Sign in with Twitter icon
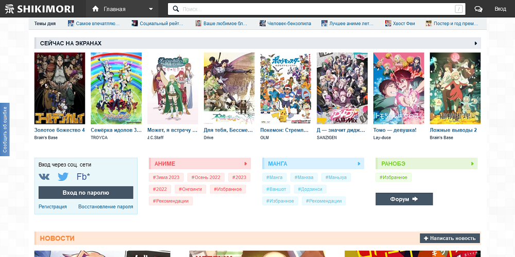The image size is (515, 257). (63, 177)
